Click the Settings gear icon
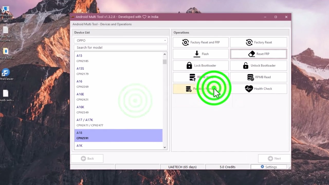329x185 pixels. [x=262, y=167]
